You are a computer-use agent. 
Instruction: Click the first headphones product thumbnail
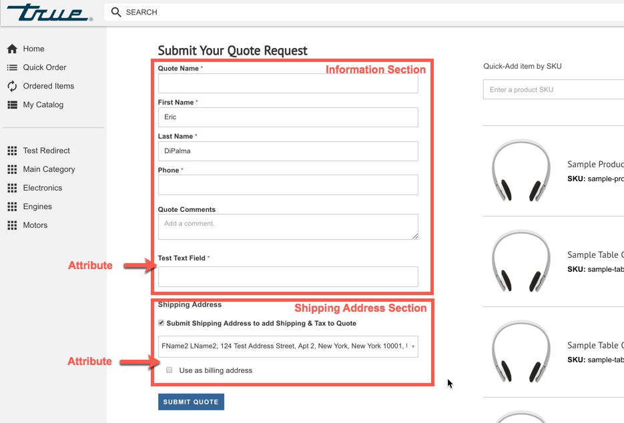[x=521, y=170]
